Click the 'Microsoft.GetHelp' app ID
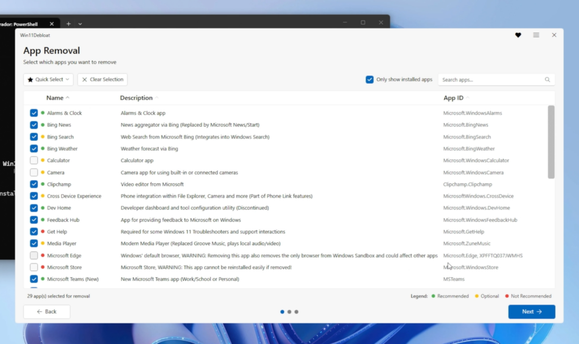Viewport: 579px width, 344px height. pos(464,232)
